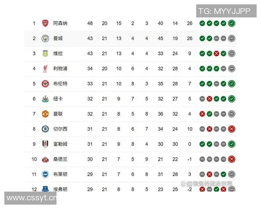The height and width of the screenshot is (209, 261).
Task: Select the team name 切尔西
Action: click(60, 129)
